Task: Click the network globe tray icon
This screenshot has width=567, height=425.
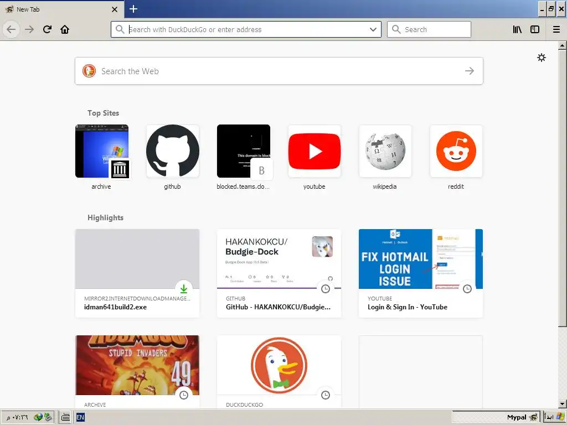Action: pyautogui.click(x=38, y=417)
